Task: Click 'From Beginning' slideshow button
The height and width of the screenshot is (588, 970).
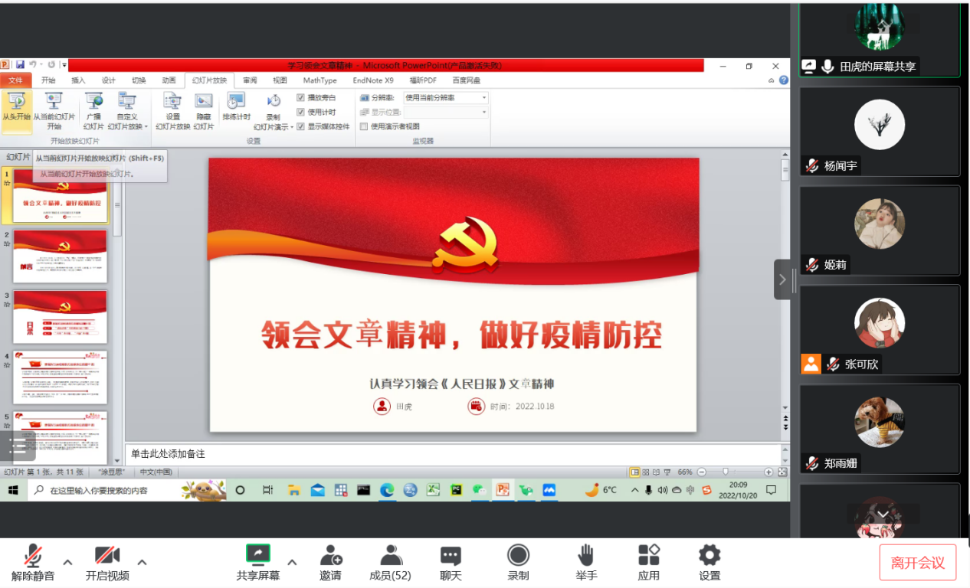Action: (16, 106)
